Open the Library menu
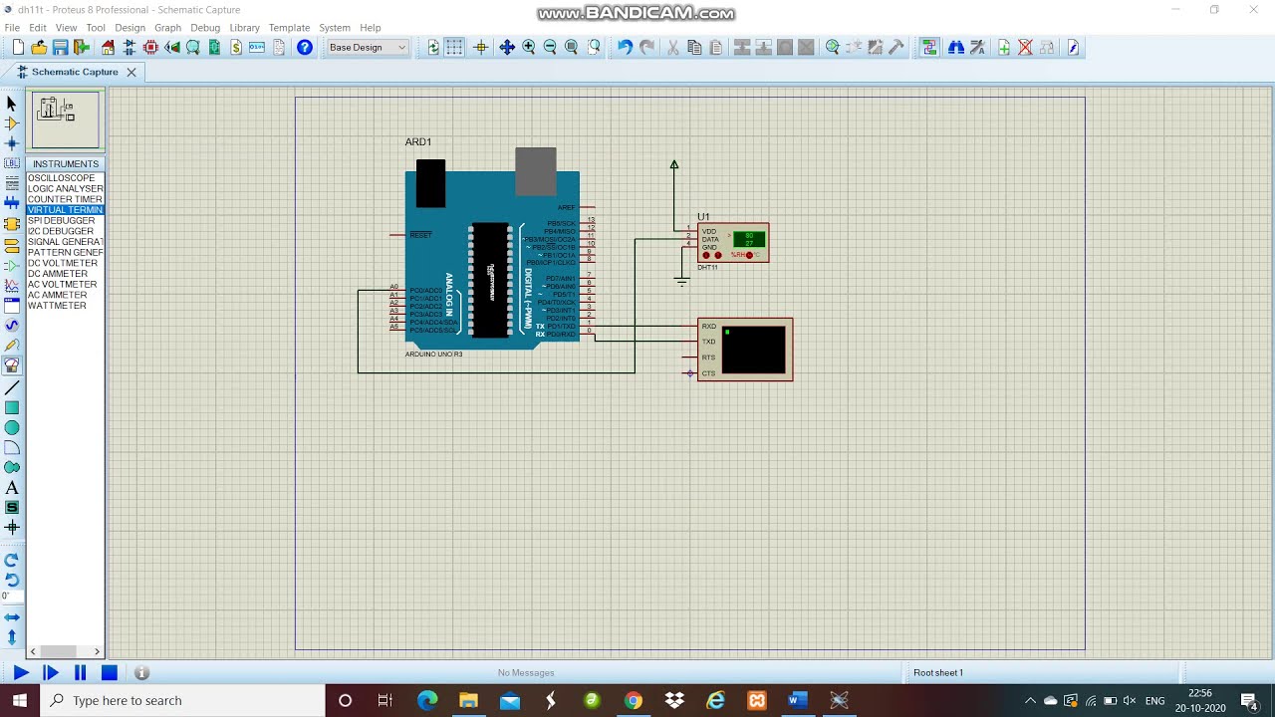The image size is (1275, 717). [244, 28]
